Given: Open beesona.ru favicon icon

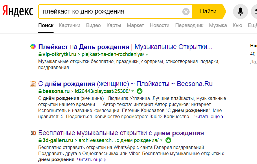Looking at the screenshot, I should point(33,84).
